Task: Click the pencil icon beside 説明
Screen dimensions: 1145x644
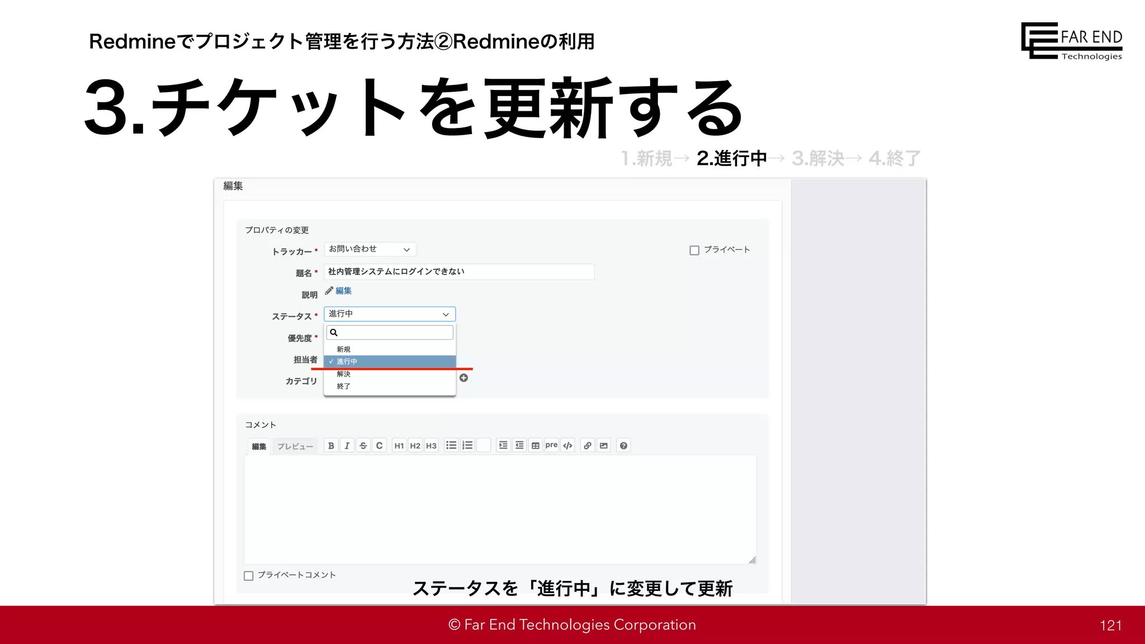Action: 329,291
